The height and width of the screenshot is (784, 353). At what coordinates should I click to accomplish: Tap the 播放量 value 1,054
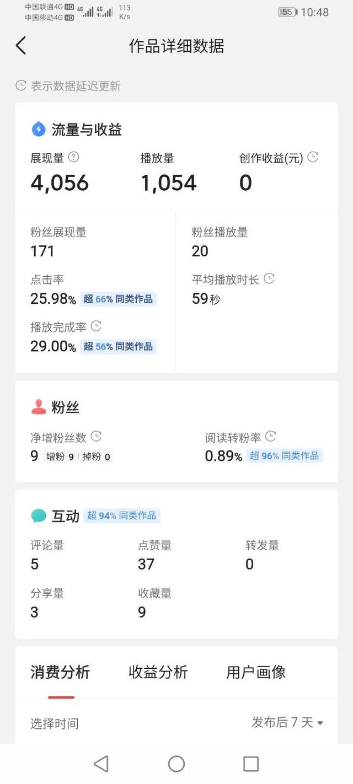pos(169,183)
